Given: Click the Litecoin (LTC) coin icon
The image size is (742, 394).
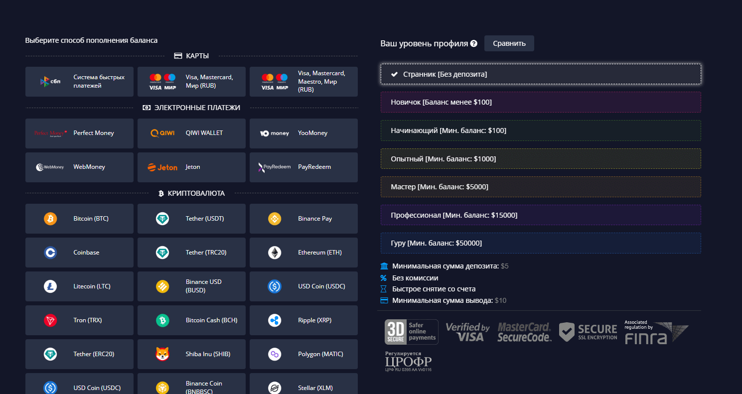Looking at the screenshot, I should [x=50, y=286].
